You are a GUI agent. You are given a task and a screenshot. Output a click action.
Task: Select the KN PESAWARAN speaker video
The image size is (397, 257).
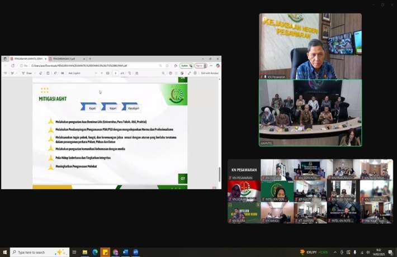coord(310,46)
